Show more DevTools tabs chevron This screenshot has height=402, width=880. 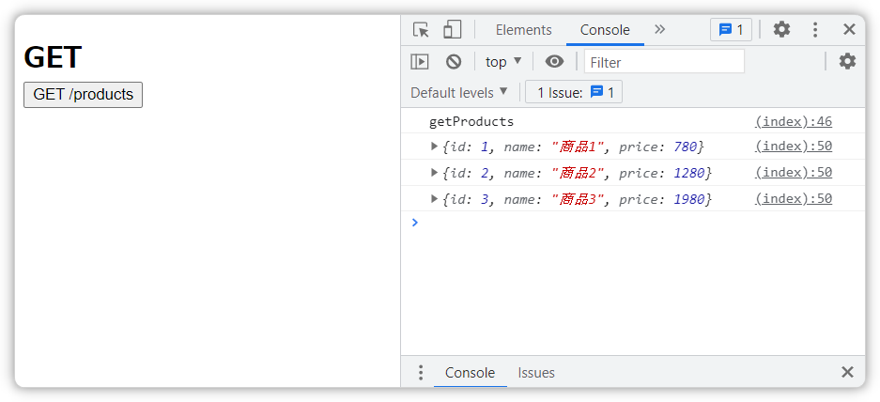pyautogui.click(x=660, y=29)
